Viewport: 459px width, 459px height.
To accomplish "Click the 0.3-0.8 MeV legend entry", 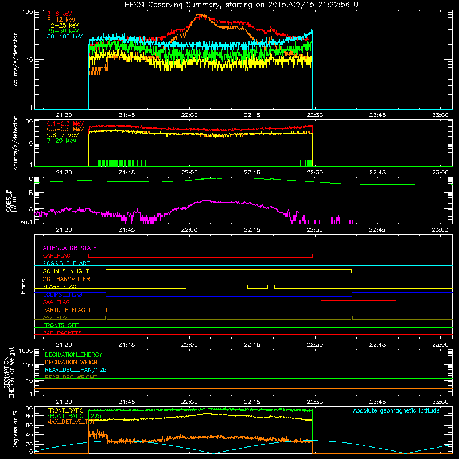I will coord(65,129).
